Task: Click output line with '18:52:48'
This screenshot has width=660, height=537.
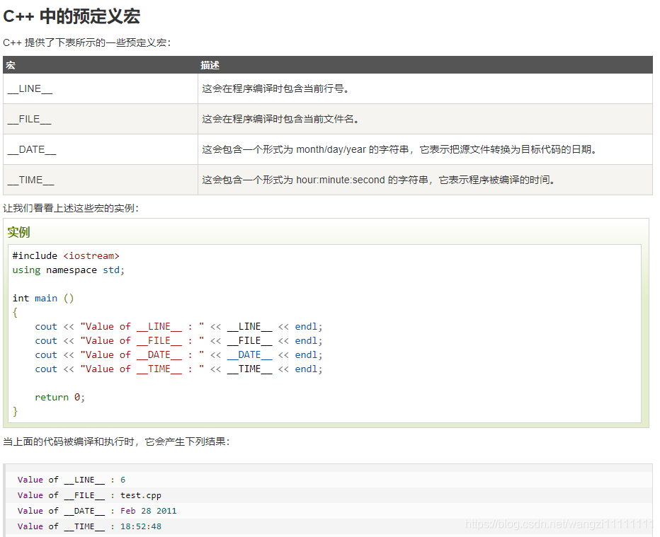Action: tap(89, 526)
